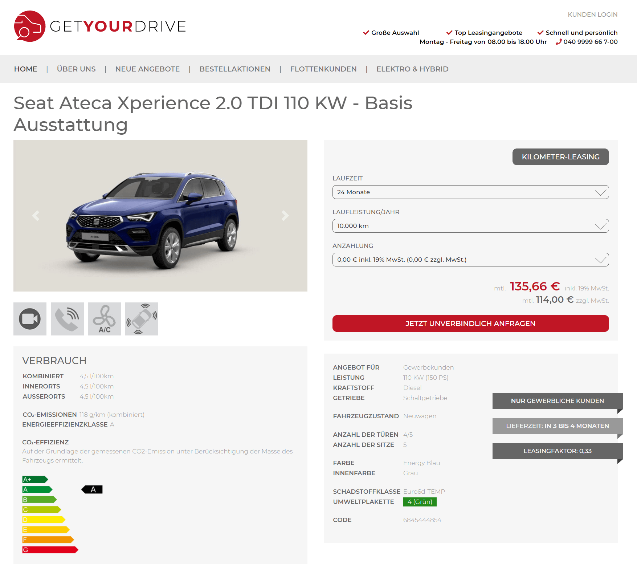Viewport: 637px width, 570px height.
Task: Click the LEASINGFAKTOR: 0,33 banner
Action: tap(557, 451)
